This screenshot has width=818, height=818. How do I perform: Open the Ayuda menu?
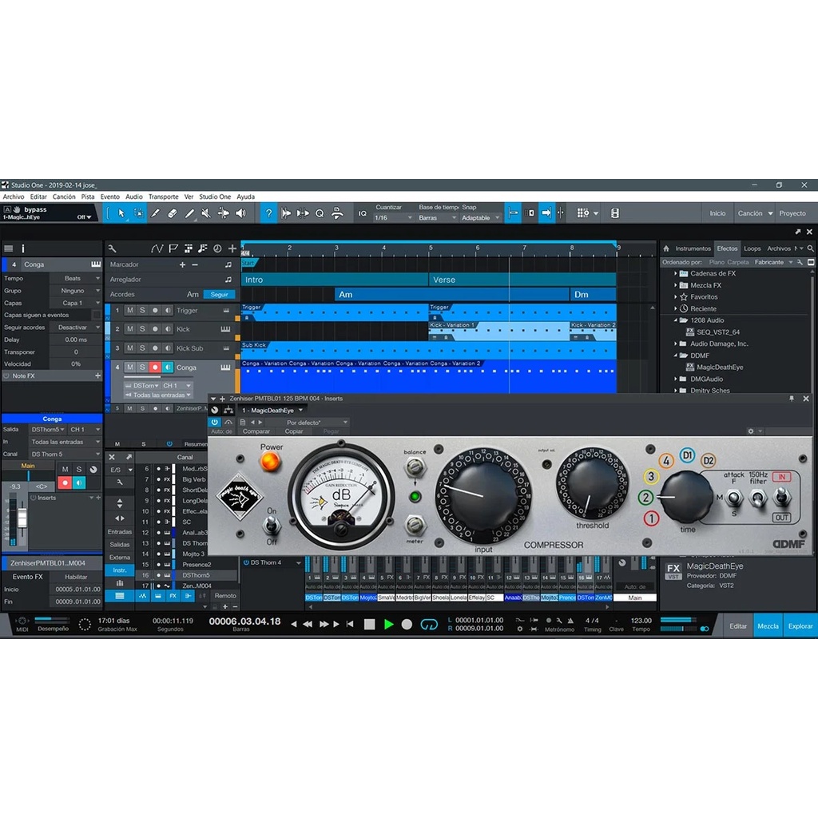pos(246,197)
